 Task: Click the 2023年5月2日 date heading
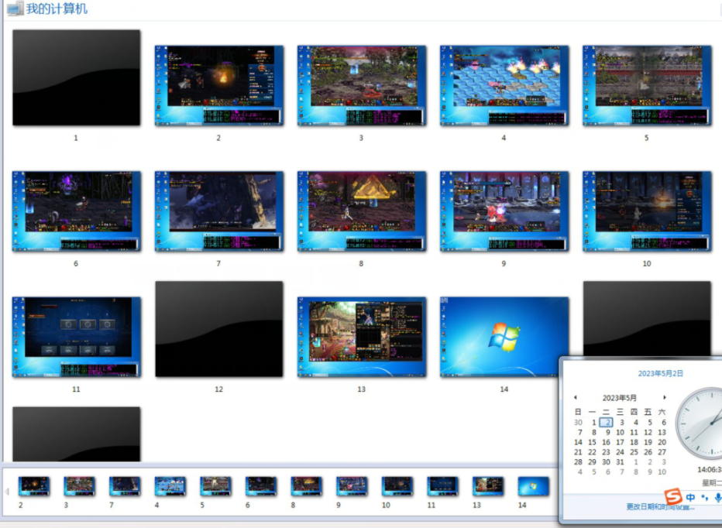point(660,373)
